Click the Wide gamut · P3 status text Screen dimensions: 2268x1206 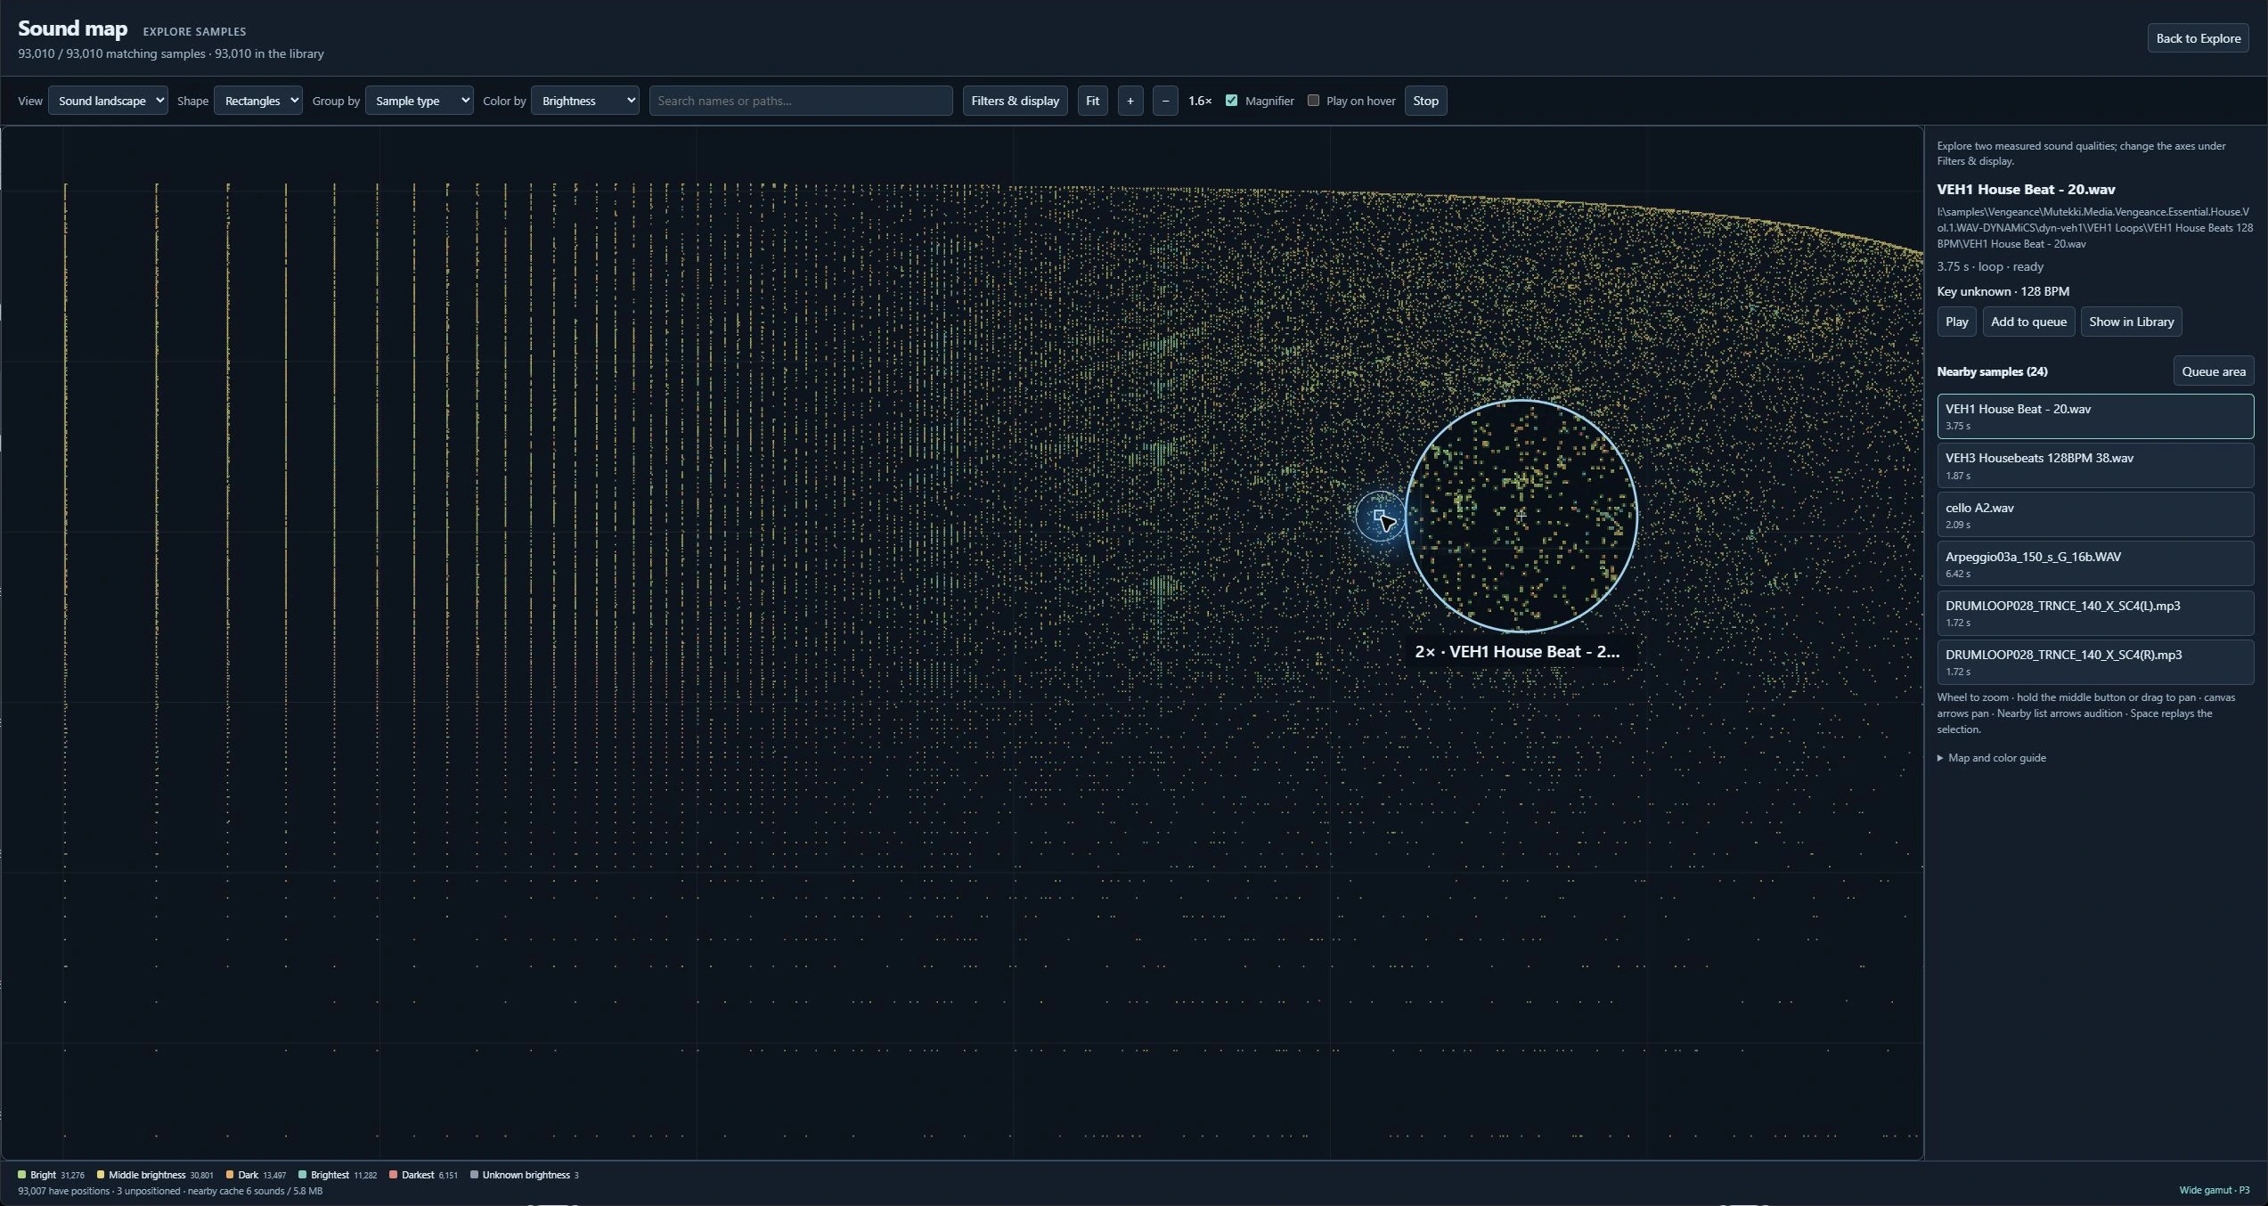point(2214,1190)
